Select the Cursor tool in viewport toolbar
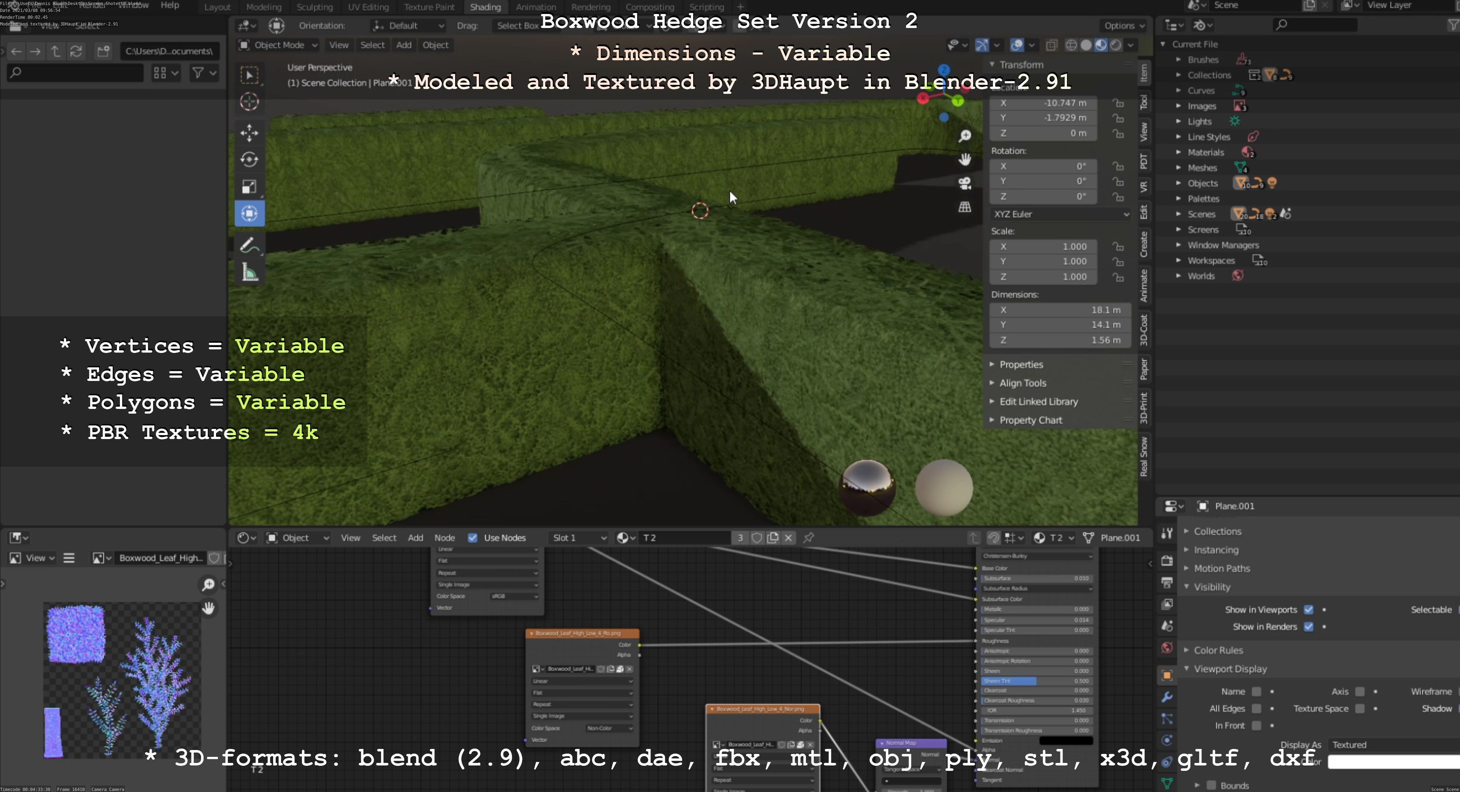The image size is (1460, 792). pyautogui.click(x=249, y=102)
